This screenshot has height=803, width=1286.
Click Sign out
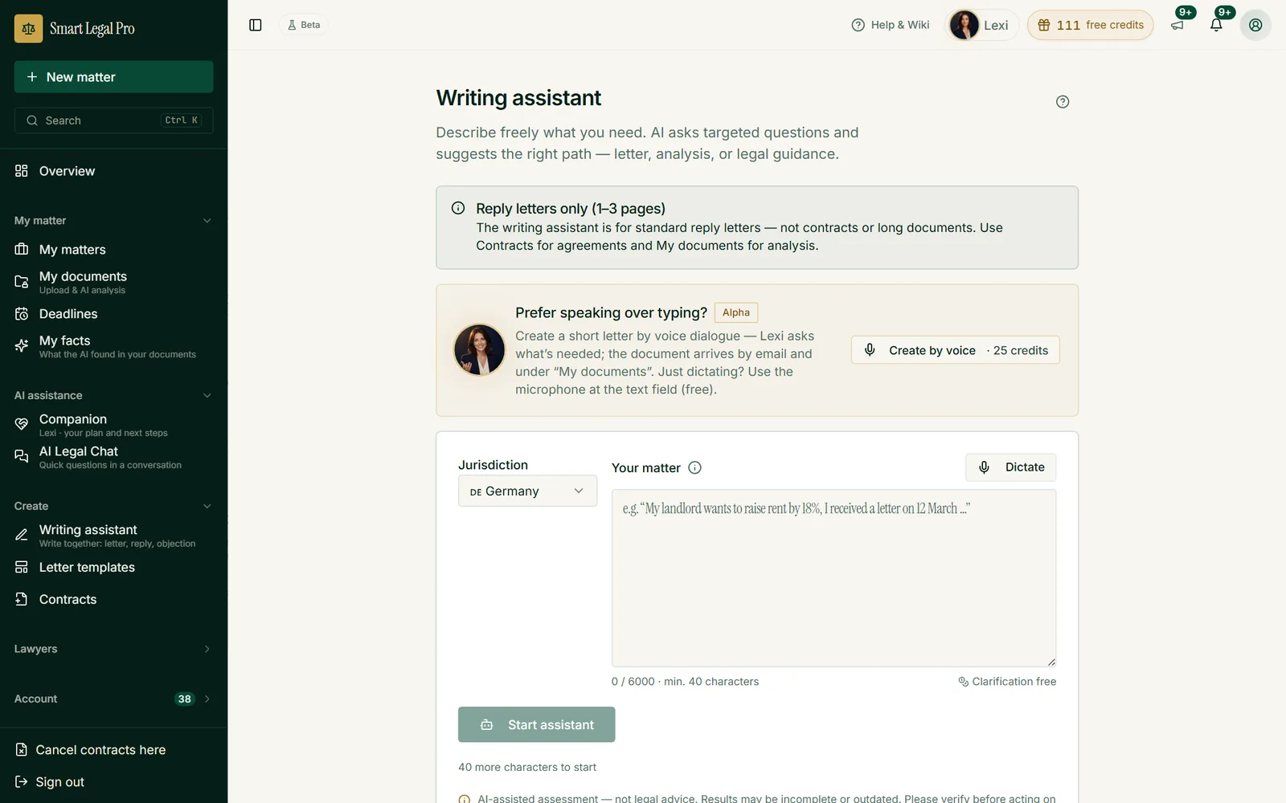[50, 782]
